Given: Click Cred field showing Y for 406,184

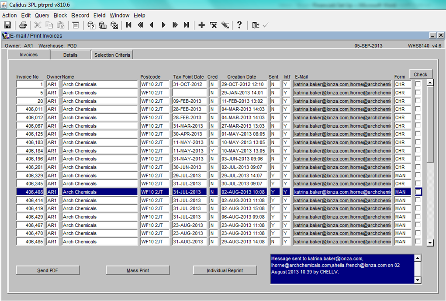Looking at the screenshot, I should pyautogui.click(x=213, y=150).
